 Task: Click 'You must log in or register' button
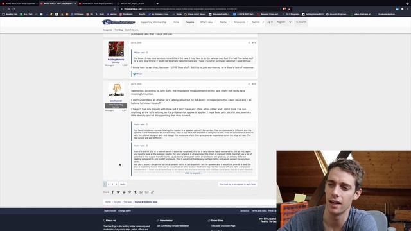[x=238, y=184]
